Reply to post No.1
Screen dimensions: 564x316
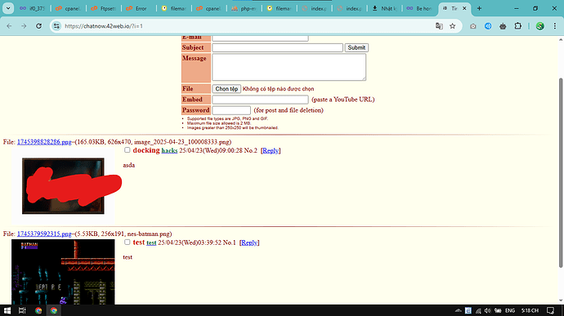tap(249, 243)
